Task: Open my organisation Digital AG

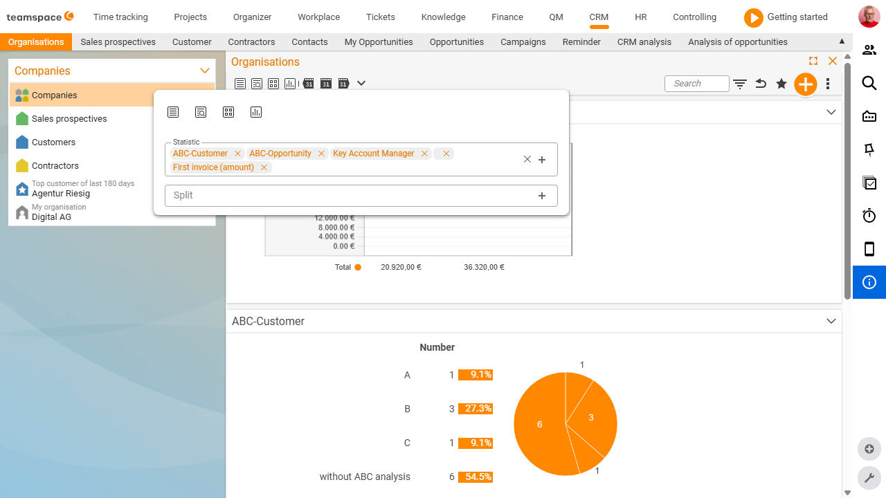Action: point(51,217)
